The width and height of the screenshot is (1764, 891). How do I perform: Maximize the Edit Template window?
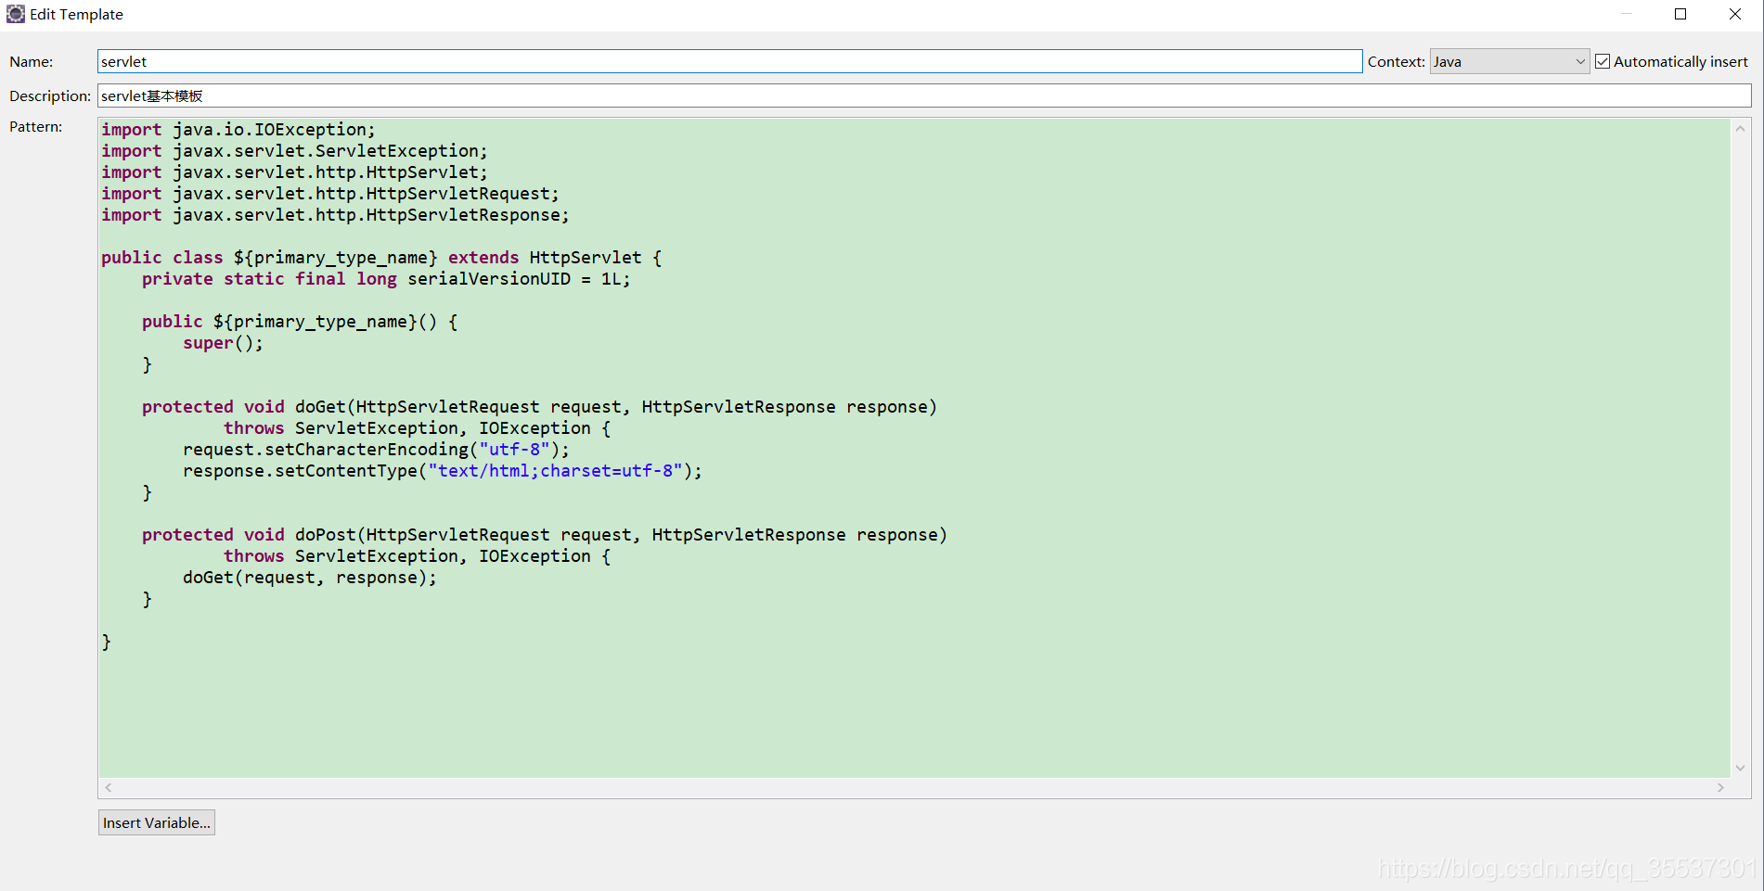(x=1680, y=14)
